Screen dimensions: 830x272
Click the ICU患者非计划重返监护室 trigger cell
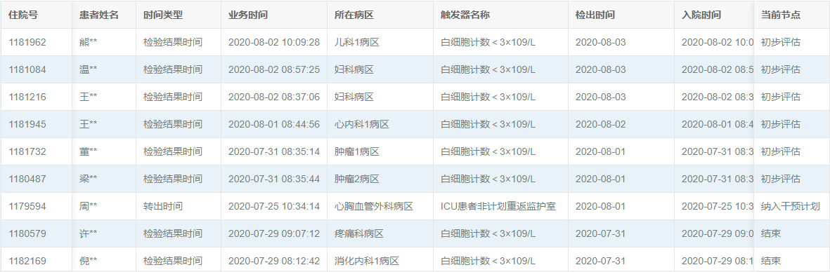coord(498,207)
